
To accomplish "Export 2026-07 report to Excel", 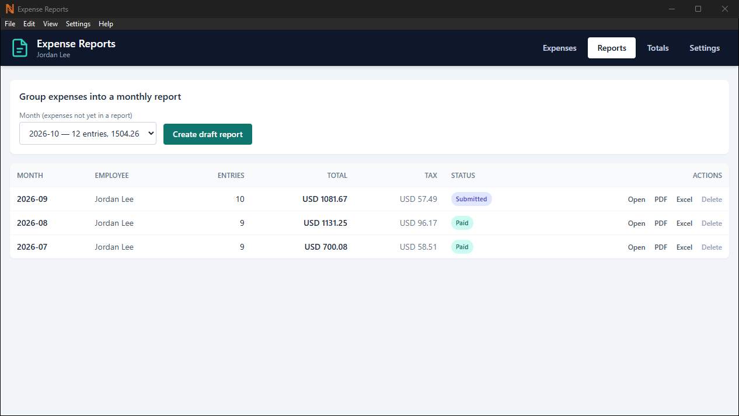I will coord(684,247).
